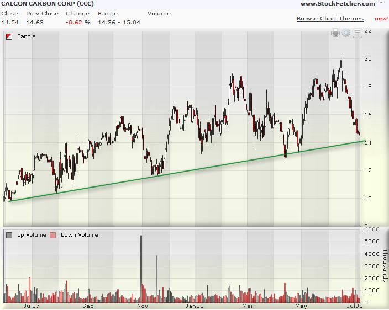
Task: Click the Candle legend icon
Action: [9, 36]
